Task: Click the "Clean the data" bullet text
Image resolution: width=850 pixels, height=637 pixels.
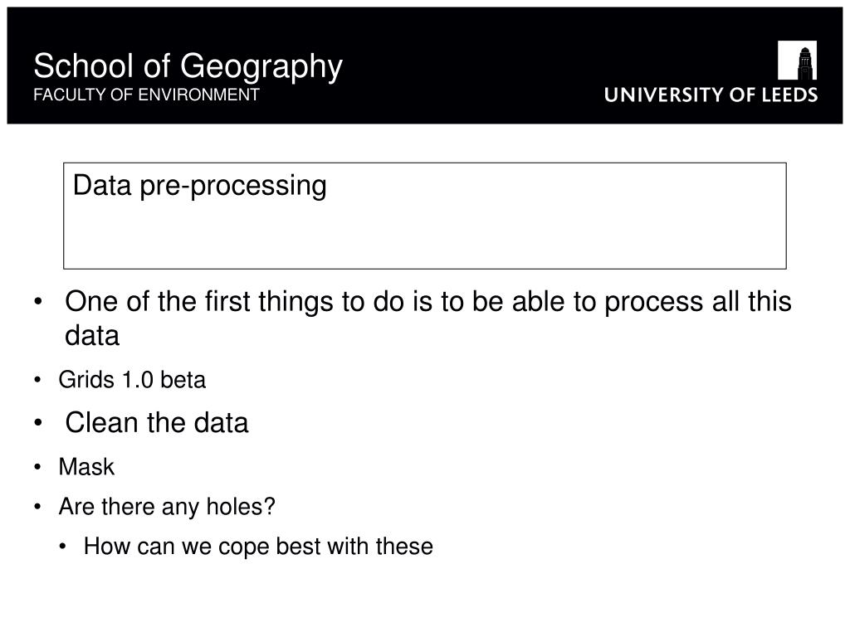Action: pos(157,423)
